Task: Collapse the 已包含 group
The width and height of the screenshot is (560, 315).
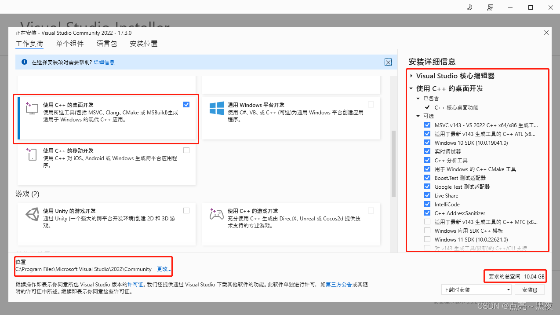Action: click(418, 99)
